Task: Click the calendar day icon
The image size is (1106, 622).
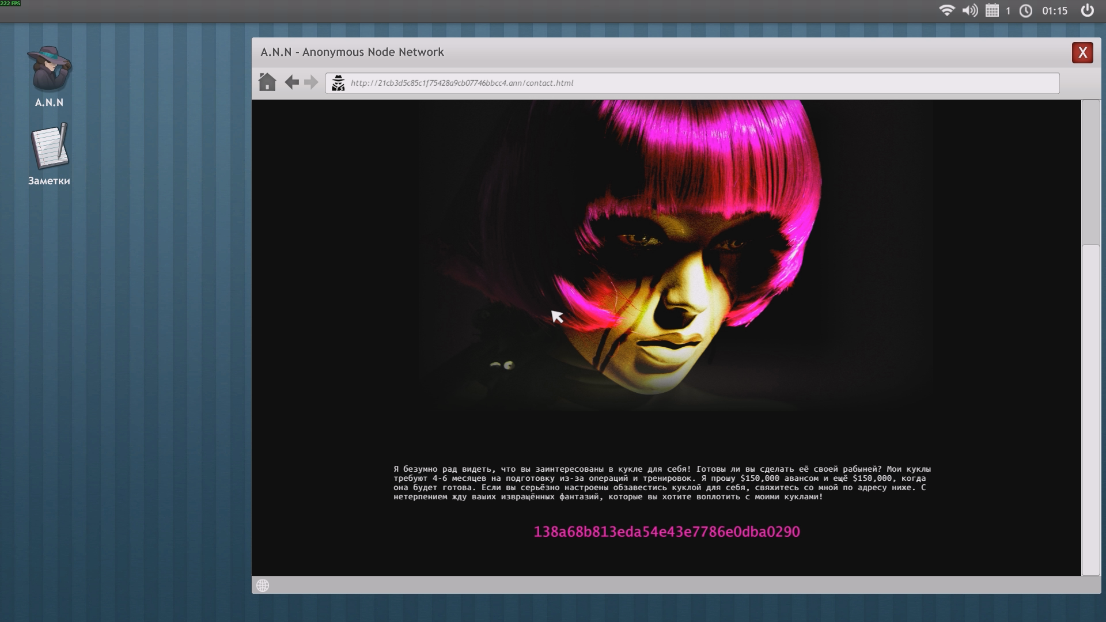Action: point(992,10)
